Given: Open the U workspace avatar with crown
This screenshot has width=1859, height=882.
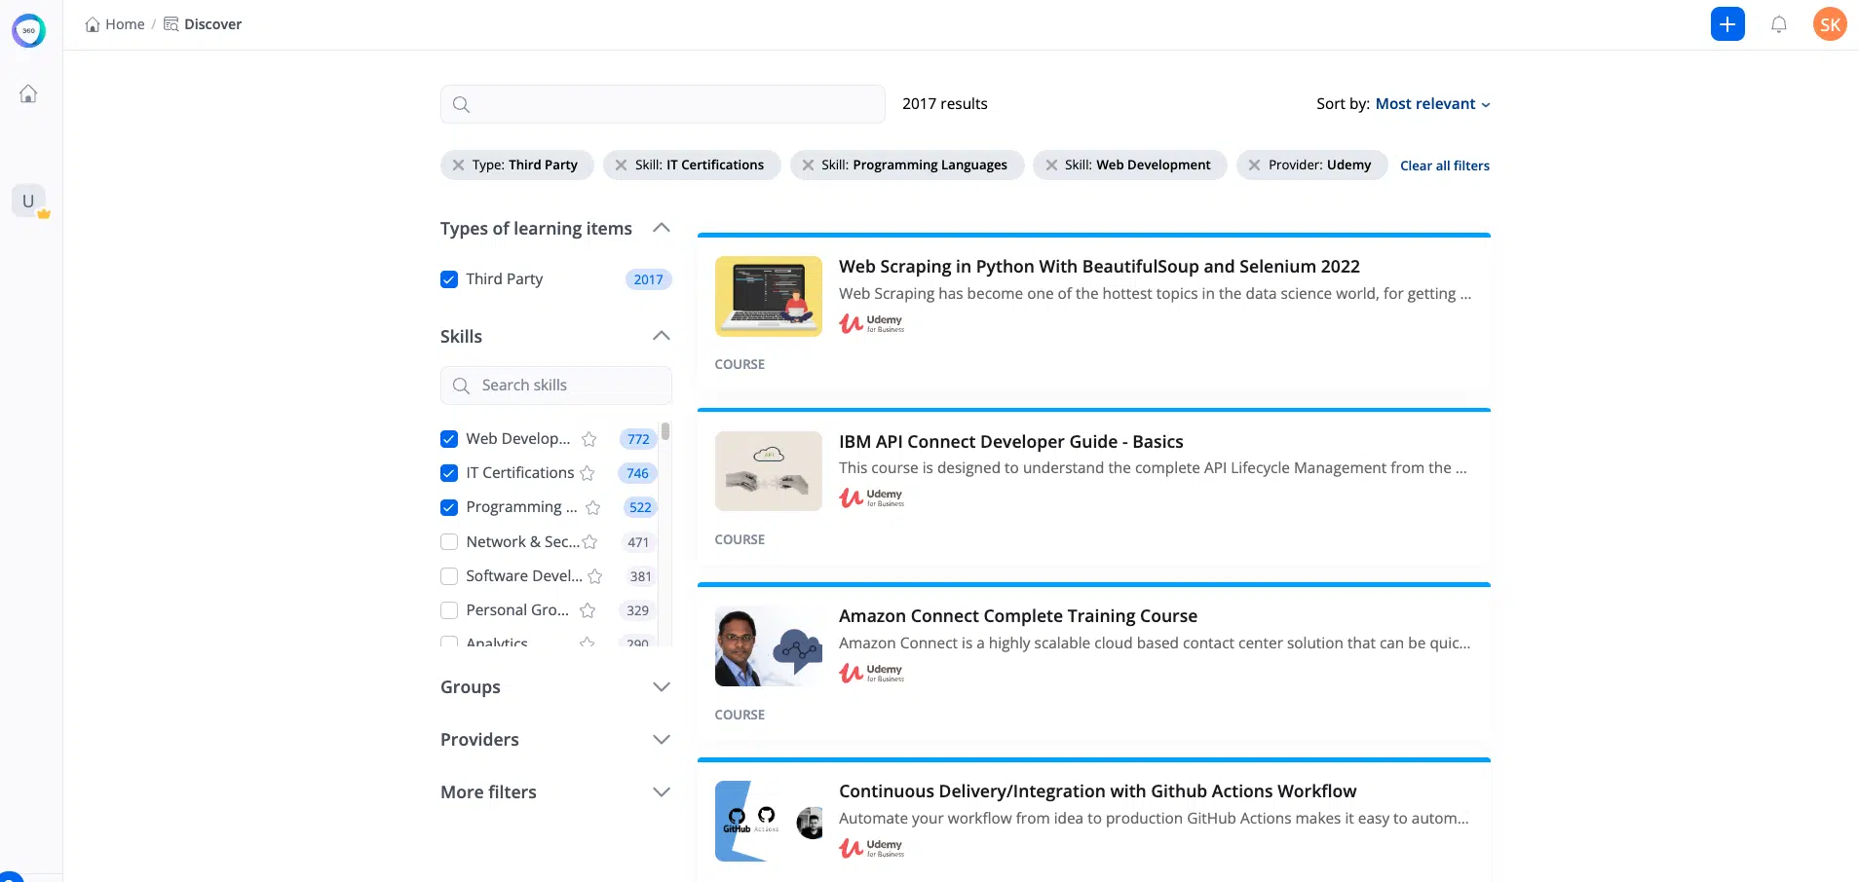Looking at the screenshot, I should [29, 202].
